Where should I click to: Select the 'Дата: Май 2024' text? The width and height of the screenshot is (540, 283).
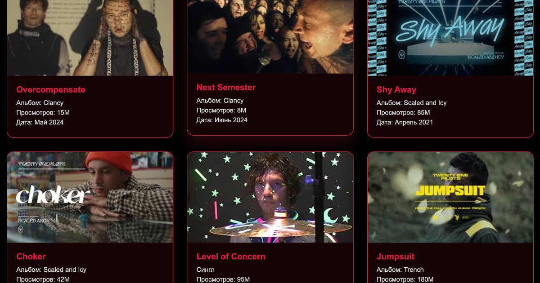[40, 122]
